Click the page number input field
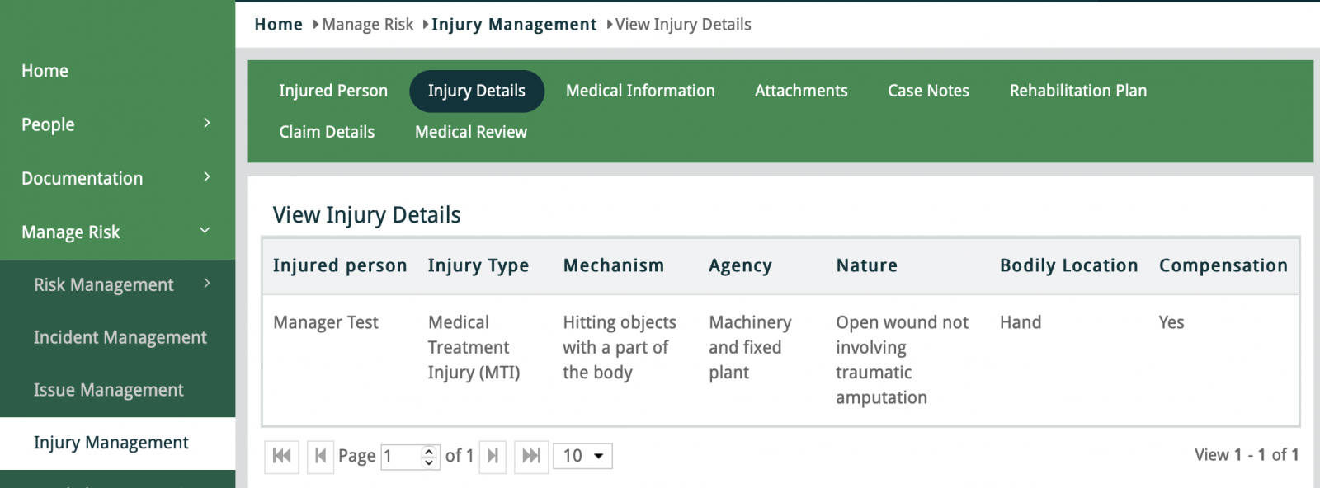The width and height of the screenshot is (1320, 488). [402, 456]
